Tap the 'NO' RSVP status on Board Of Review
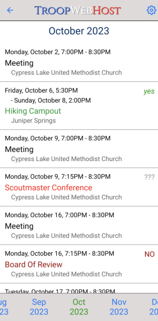 149,254
